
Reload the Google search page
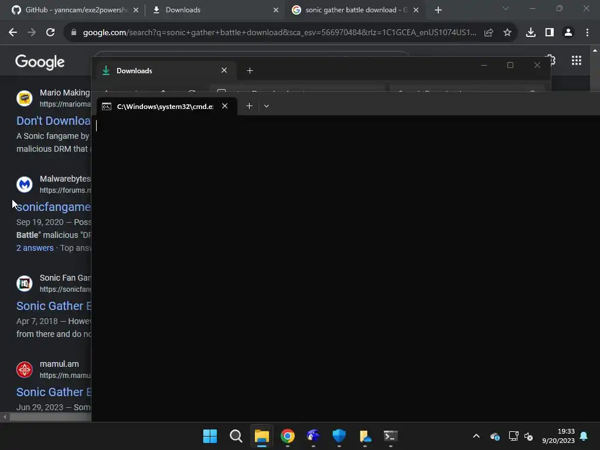pyautogui.click(x=50, y=33)
